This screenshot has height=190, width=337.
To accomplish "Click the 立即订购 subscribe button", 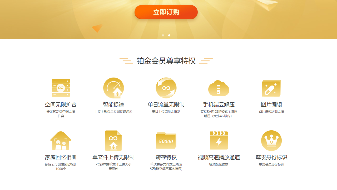I will tap(166, 12).
